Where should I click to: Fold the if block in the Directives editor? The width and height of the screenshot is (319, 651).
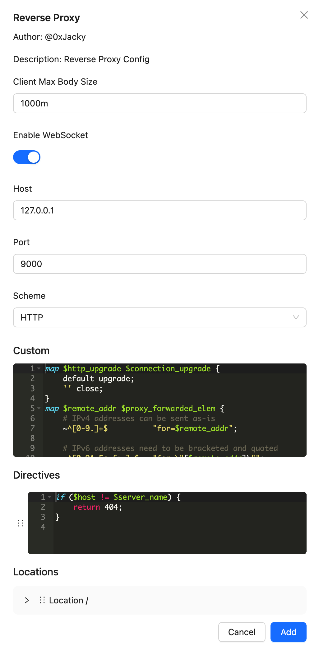coord(49,497)
